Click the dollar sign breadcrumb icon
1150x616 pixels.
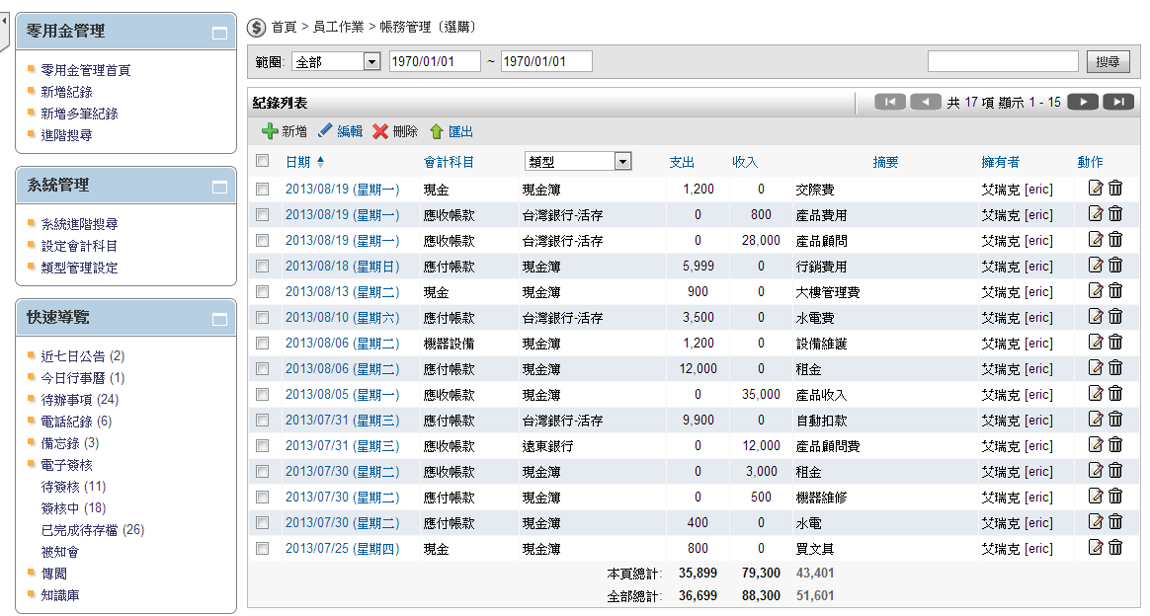pos(256,28)
